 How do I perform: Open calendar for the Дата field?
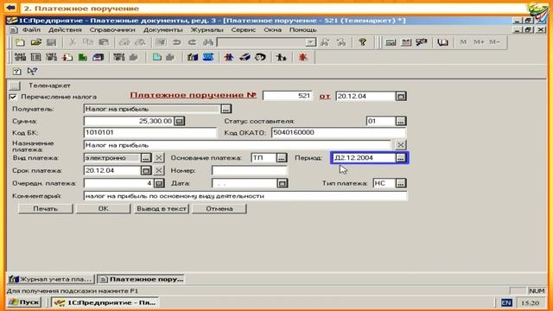tap(283, 183)
